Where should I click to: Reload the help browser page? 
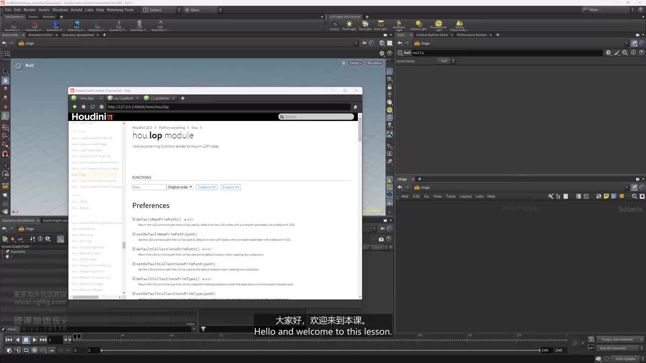(92, 107)
